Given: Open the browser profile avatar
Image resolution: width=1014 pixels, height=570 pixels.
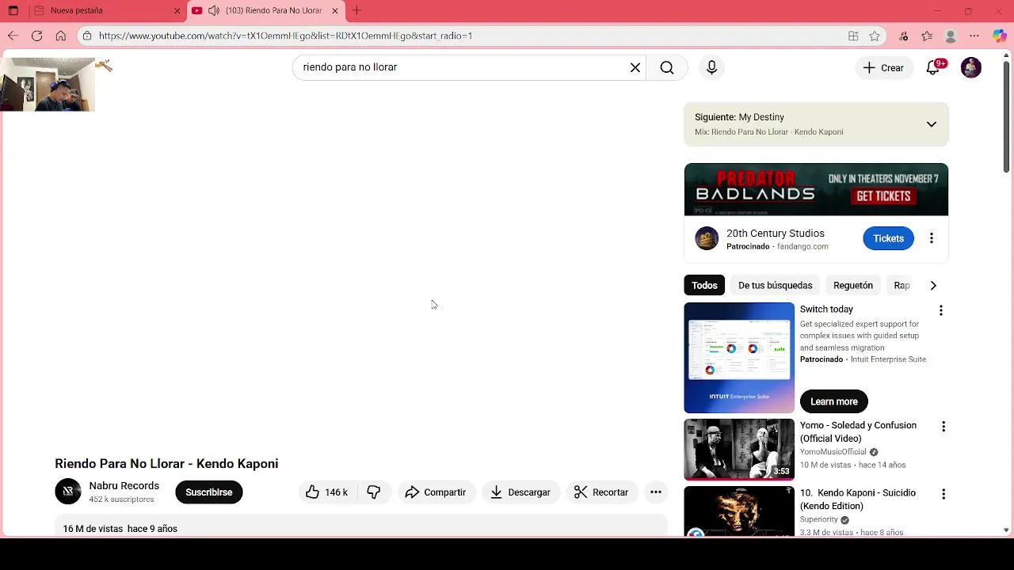Looking at the screenshot, I should pos(951,36).
